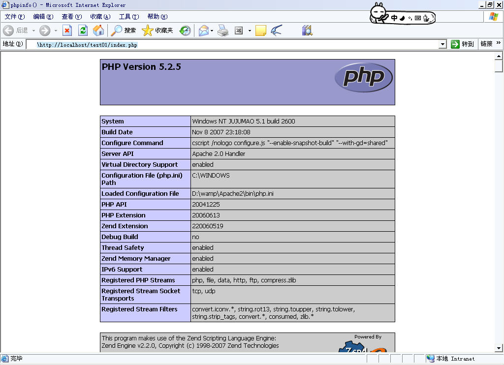Open the 搜索 search pane
The width and height of the screenshot is (504, 365).
[123, 30]
